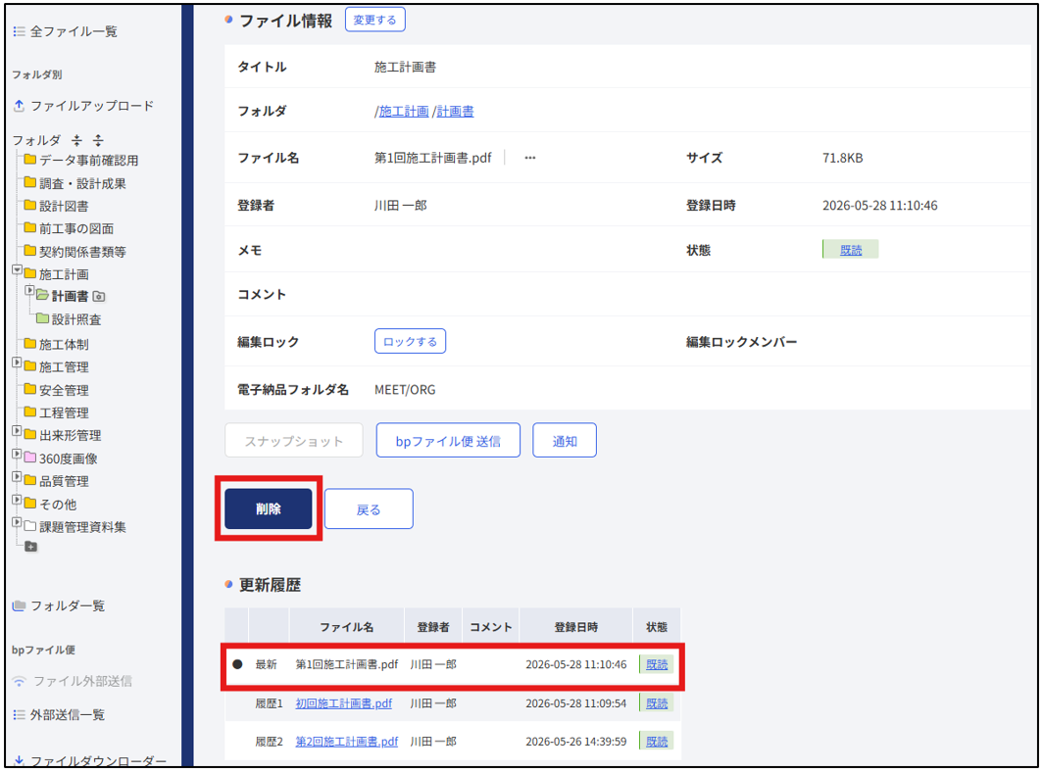Select the 設計照査 tree item label
1043x773 pixels.
pyautogui.click(x=76, y=319)
